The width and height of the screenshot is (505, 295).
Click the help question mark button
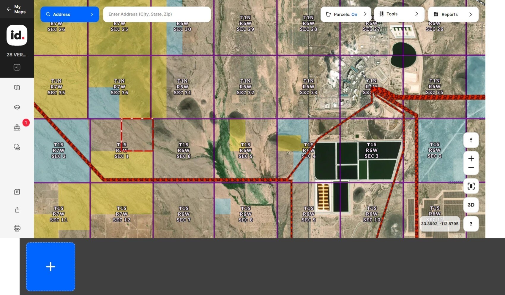[471, 224]
